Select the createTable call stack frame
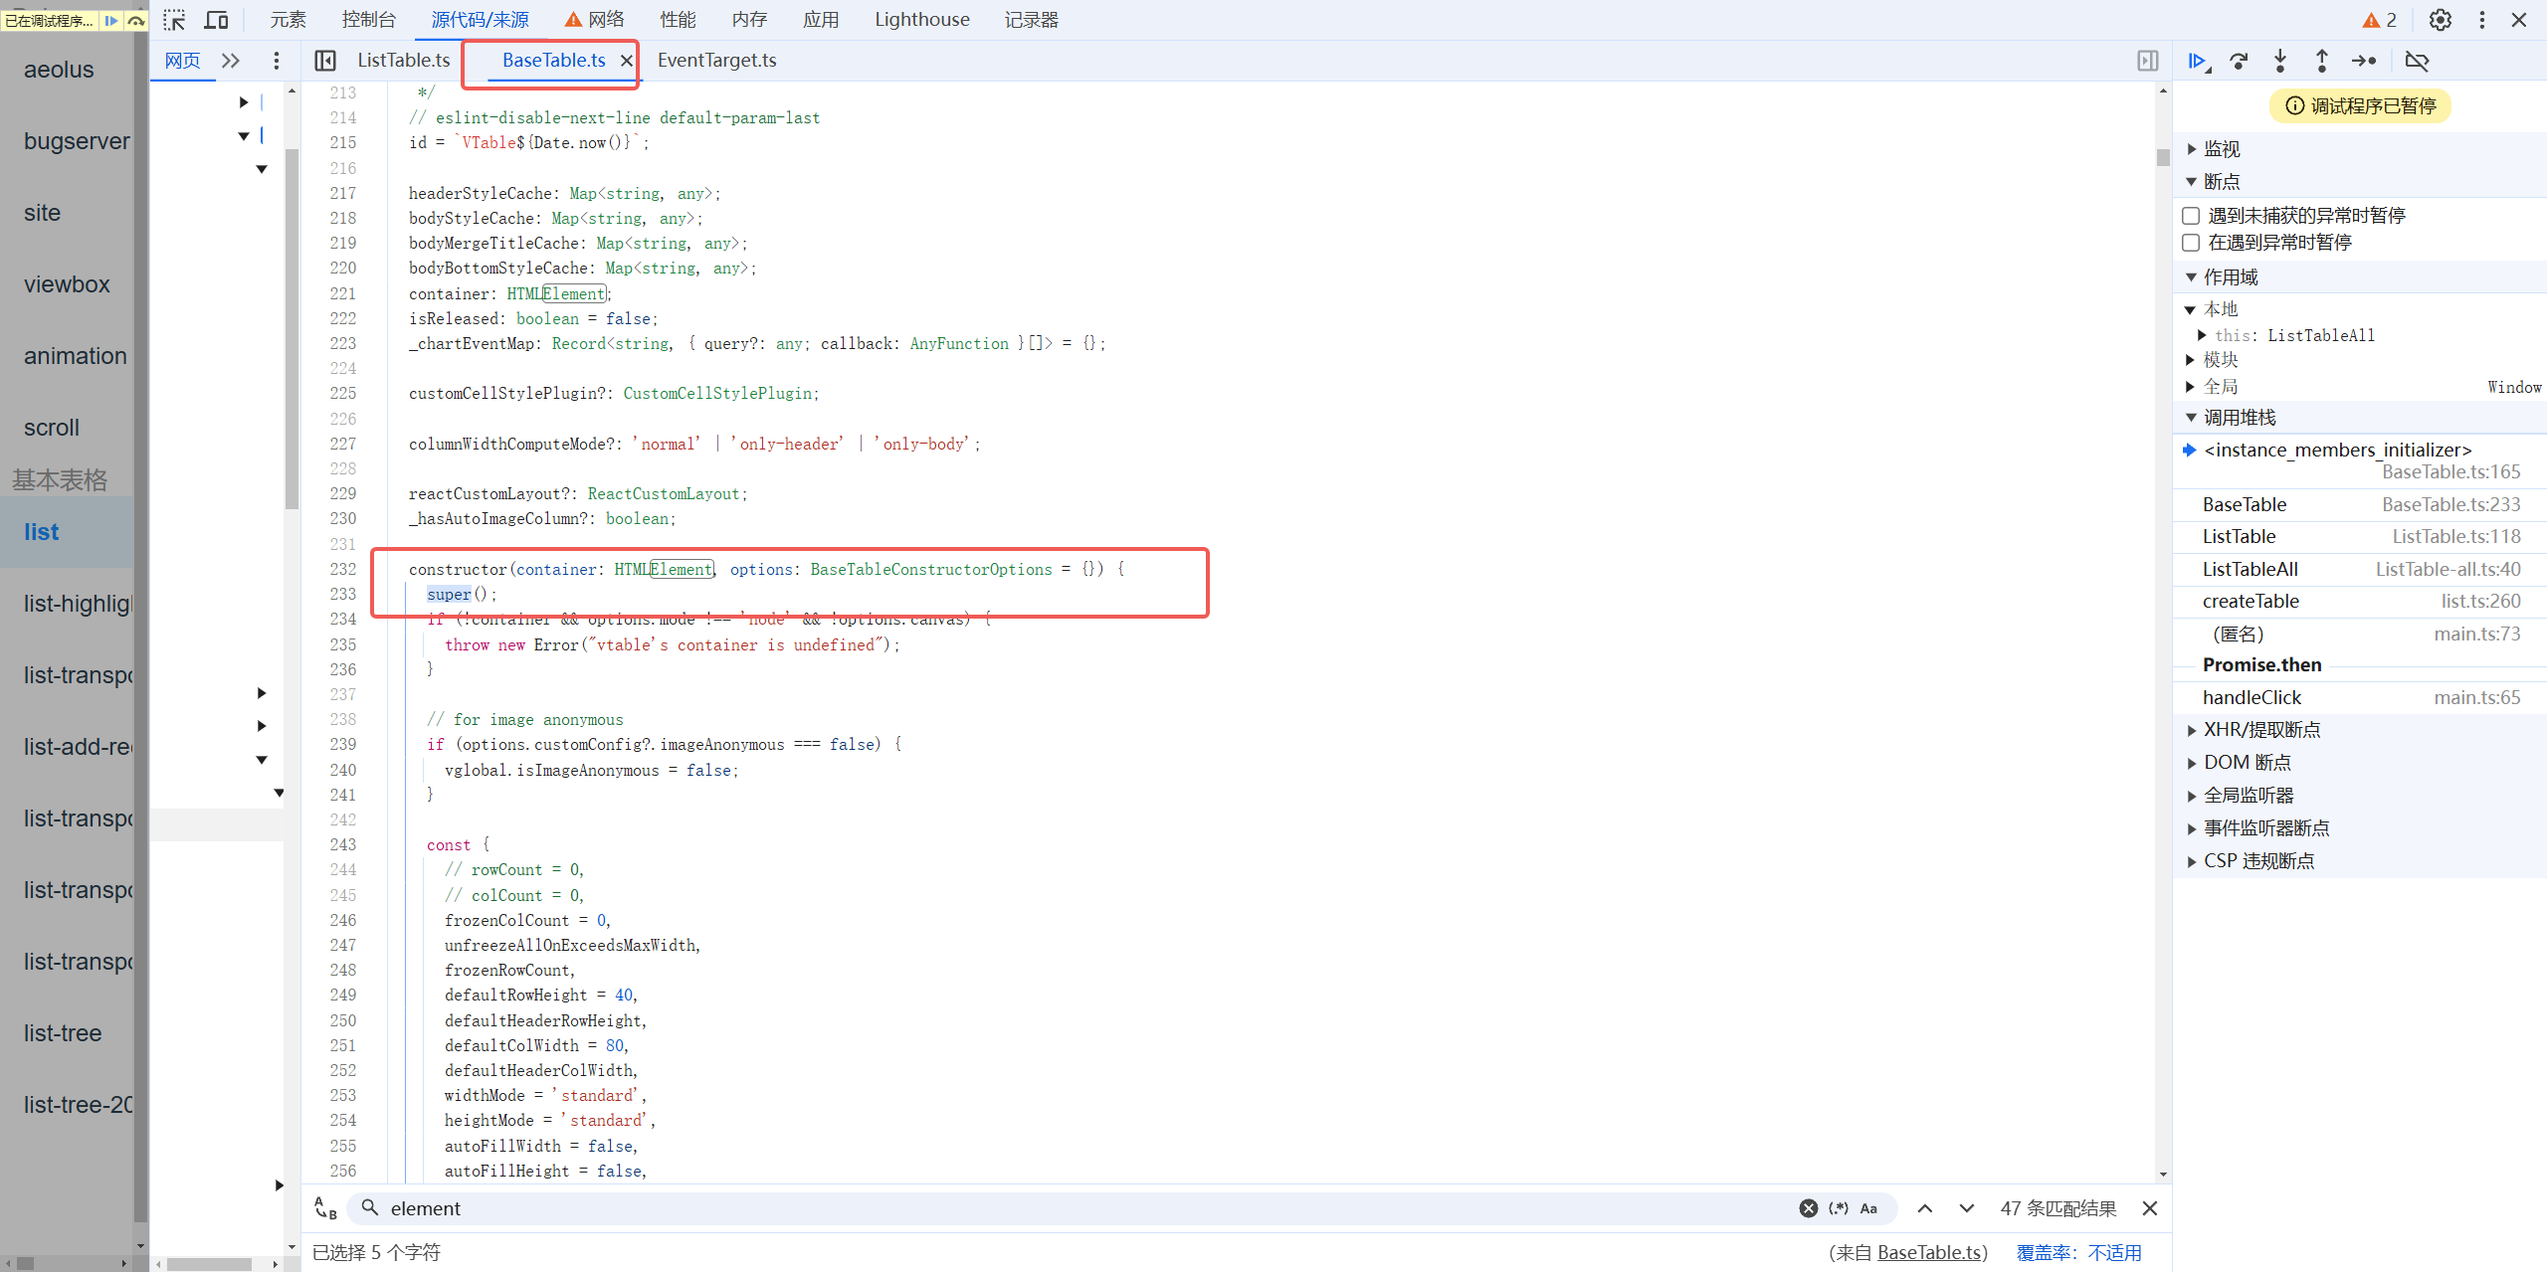The image size is (2547, 1272). click(2251, 602)
